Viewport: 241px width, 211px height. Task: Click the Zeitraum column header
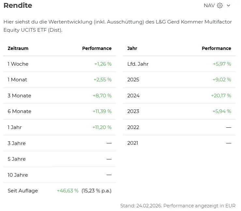click(18, 48)
